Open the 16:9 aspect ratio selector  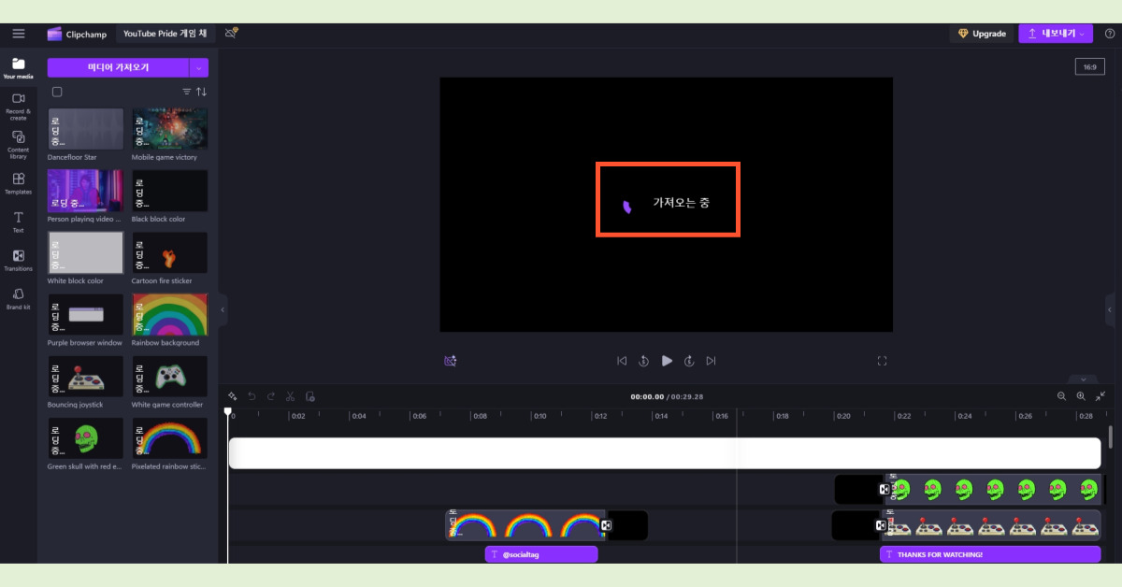click(x=1090, y=66)
